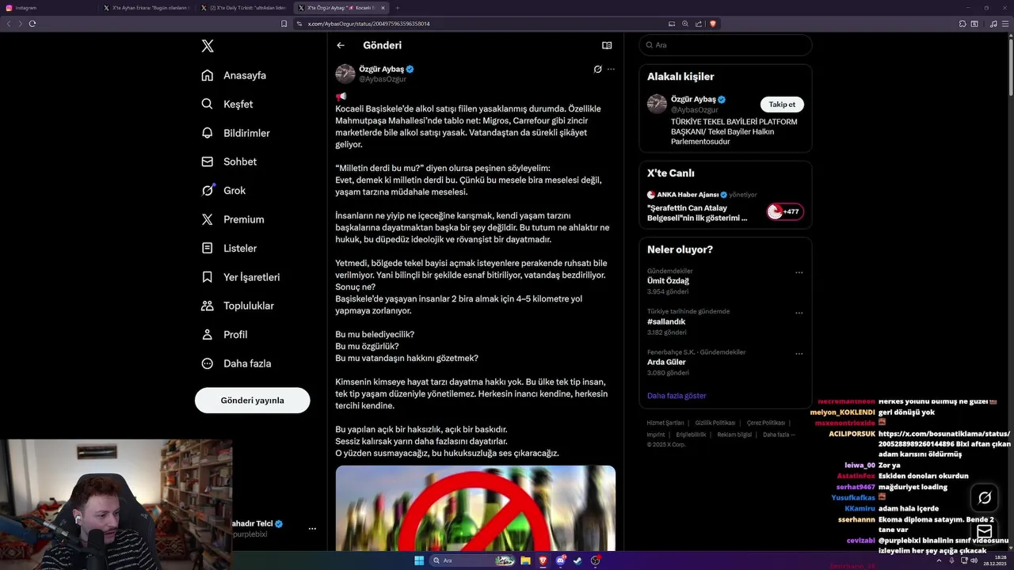Open OBS Studio from the taskbar
Image resolution: width=1014 pixels, height=570 pixels.
click(x=595, y=560)
